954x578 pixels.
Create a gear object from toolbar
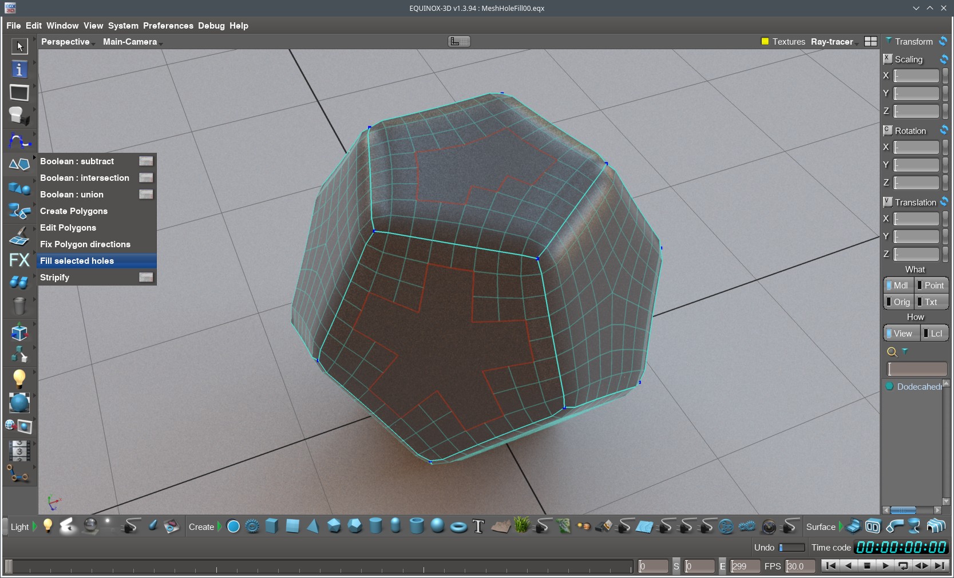[x=252, y=526]
